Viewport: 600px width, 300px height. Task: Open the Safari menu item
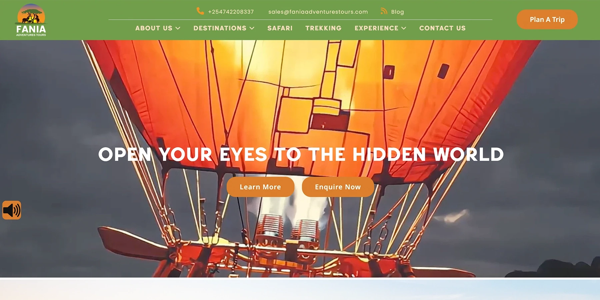pos(280,28)
